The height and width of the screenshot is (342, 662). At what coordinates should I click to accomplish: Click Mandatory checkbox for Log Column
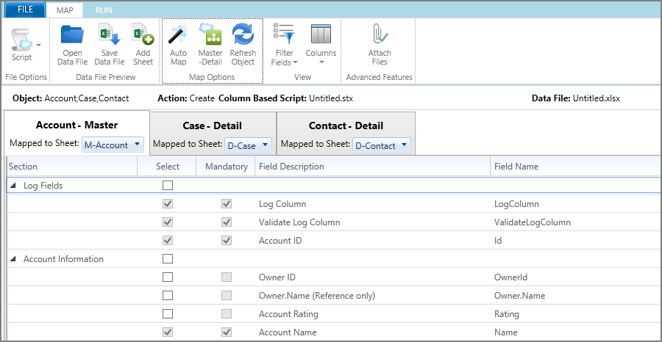227,204
